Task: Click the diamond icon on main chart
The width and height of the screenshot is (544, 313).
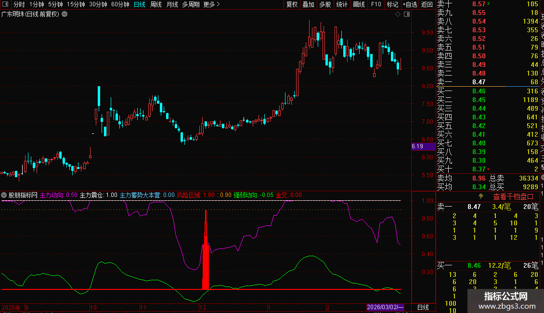Action: 398,14
